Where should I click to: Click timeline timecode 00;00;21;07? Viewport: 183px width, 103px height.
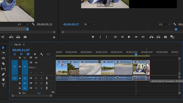[21, 50]
